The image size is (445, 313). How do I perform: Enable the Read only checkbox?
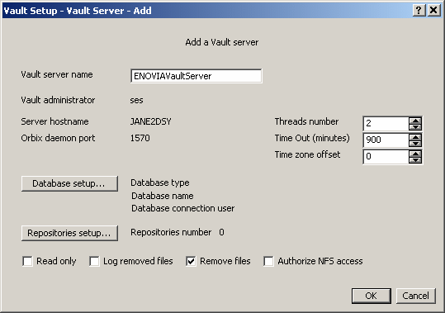[27, 261]
